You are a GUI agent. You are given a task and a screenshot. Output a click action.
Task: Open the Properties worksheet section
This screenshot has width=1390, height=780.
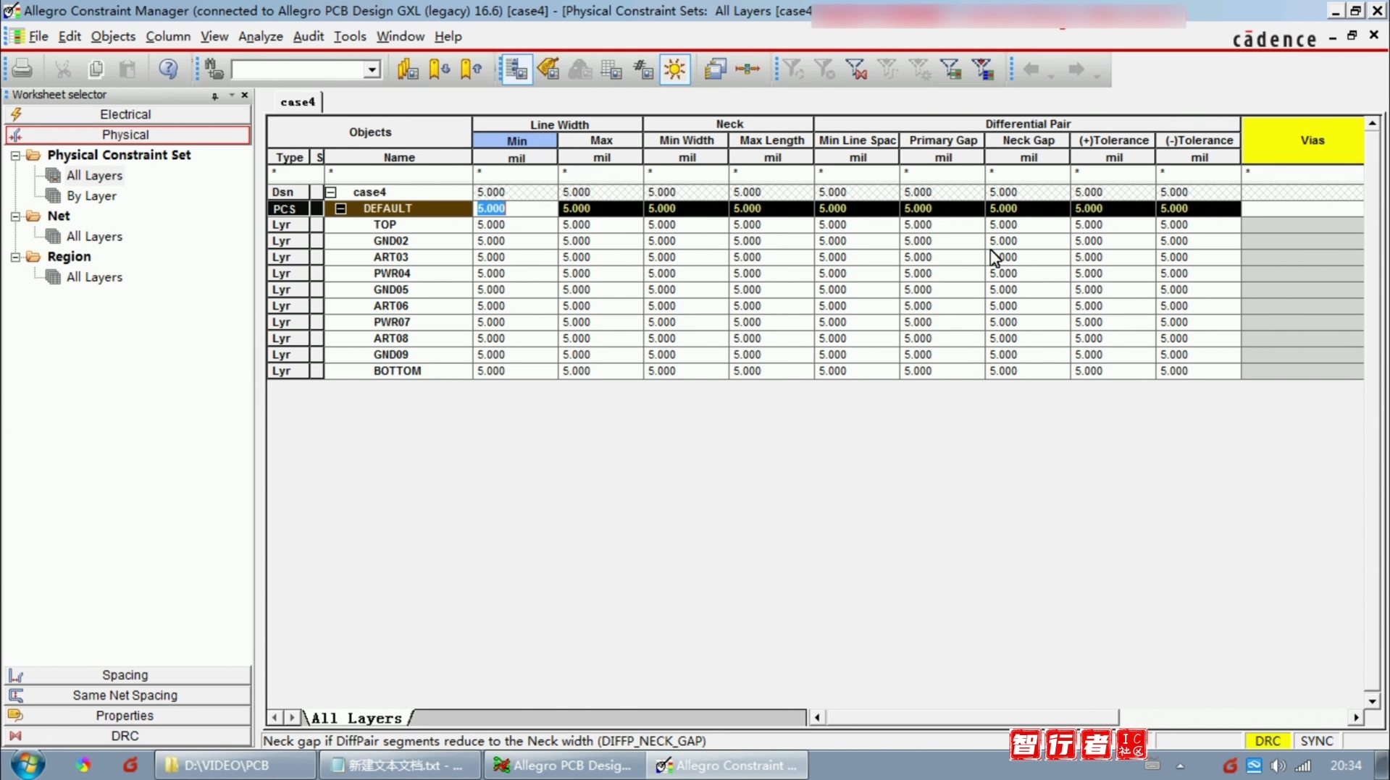pos(126,716)
